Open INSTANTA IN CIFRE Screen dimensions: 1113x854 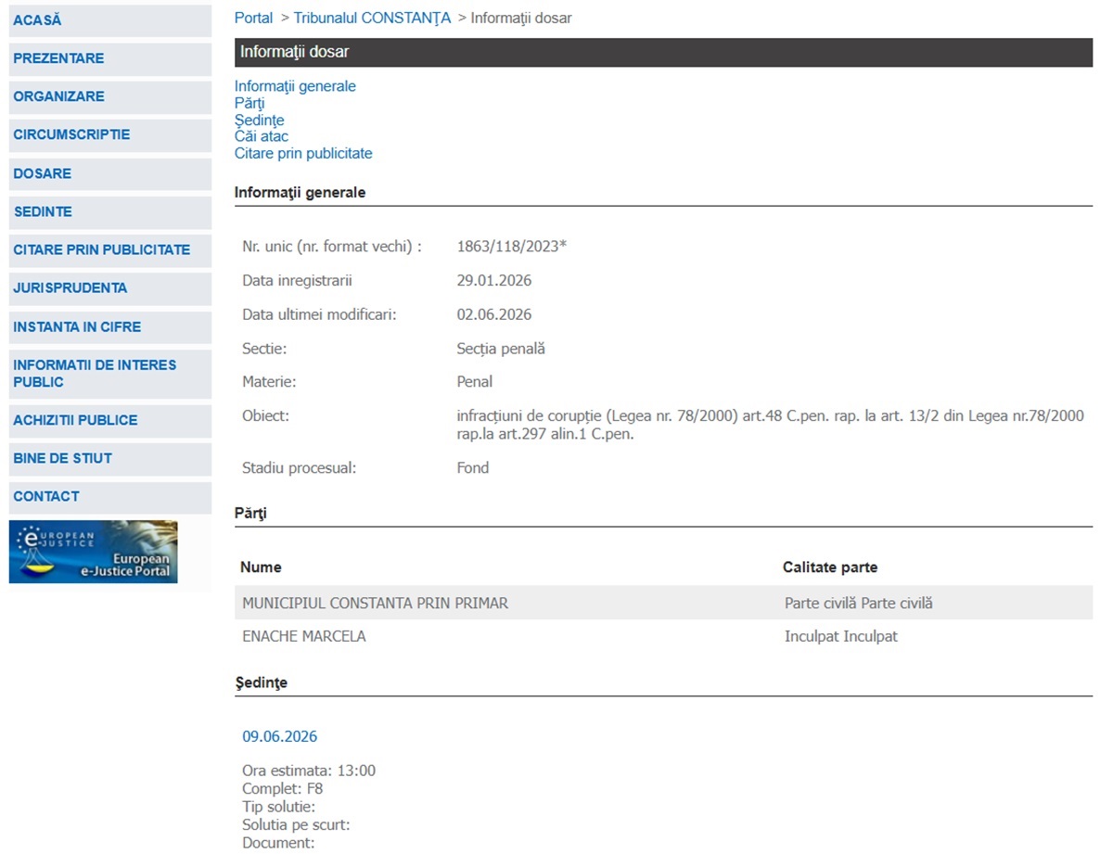[x=110, y=326]
